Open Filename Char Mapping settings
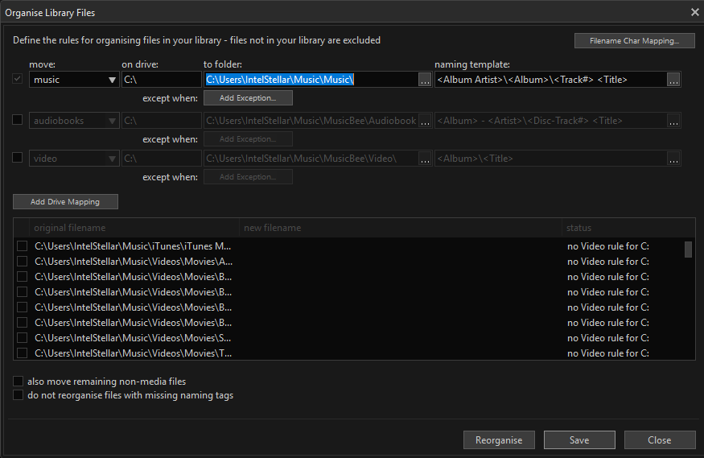Viewport: 704px width, 458px height. coord(634,41)
